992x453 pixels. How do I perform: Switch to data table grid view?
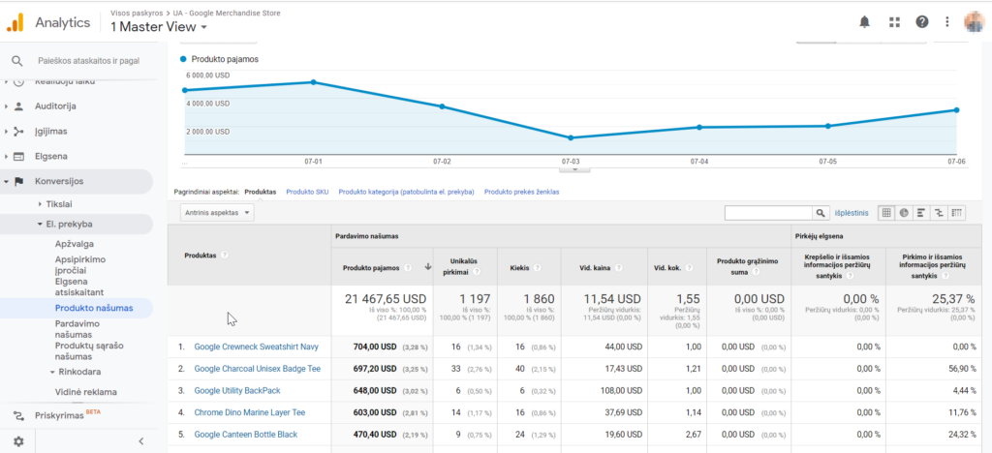point(886,213)
